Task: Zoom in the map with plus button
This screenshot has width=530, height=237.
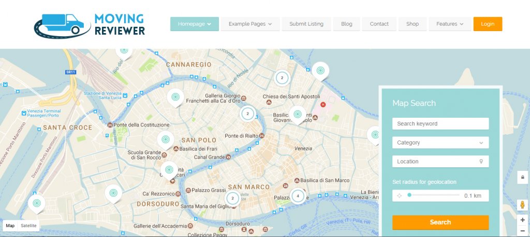Action: pos(522,219)
